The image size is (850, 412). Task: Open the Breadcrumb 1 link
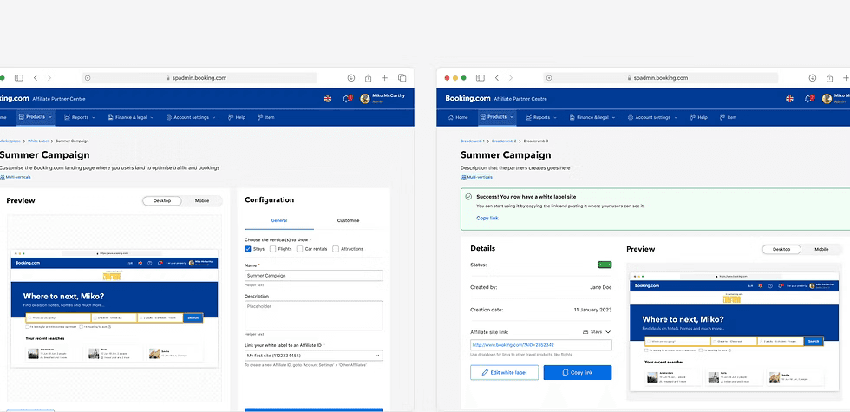473,141
